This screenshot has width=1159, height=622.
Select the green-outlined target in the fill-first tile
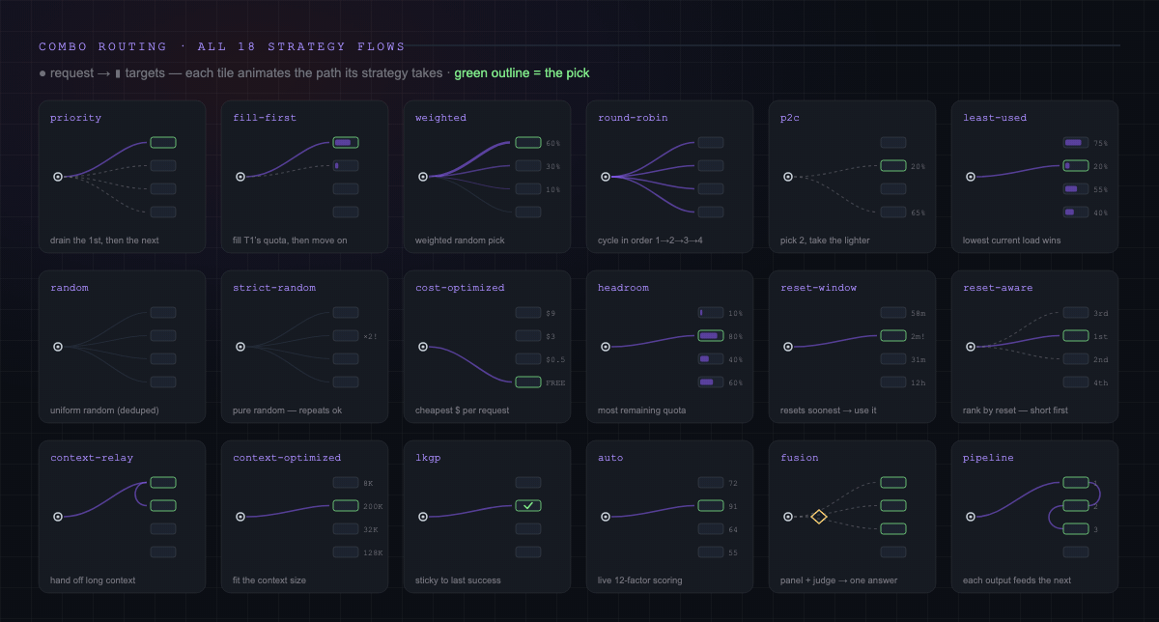(346, 142)
